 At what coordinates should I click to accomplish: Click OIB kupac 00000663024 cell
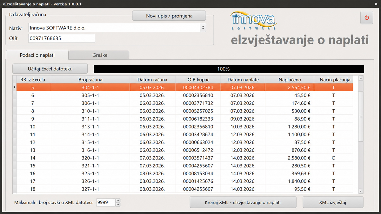(x=198, y=142)
